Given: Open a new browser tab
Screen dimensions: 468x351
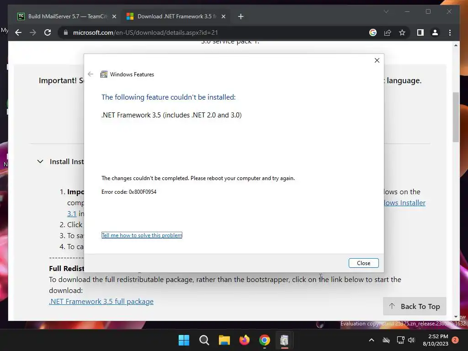Looking at the screenshot, I should click(241, 16).
